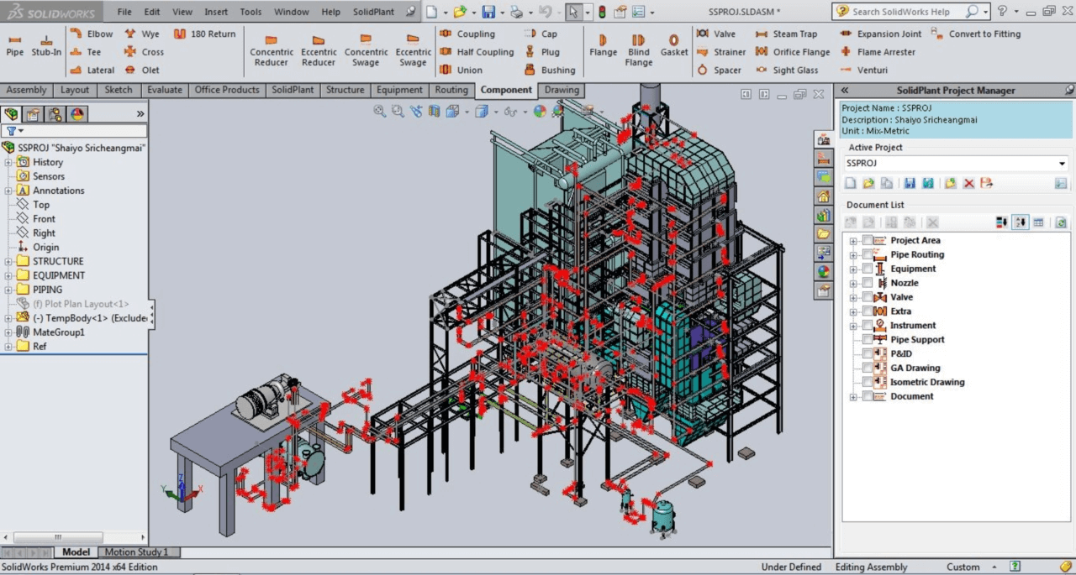Insert a 180 Return bend
1076x575 pixels.
pos(205,34)
